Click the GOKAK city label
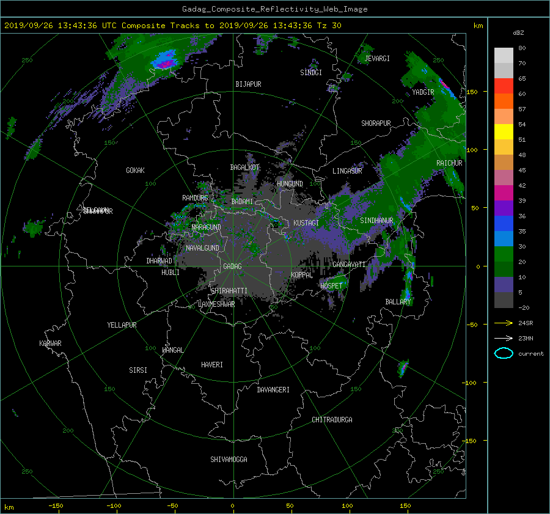Screen dimensions: 550x514 (136, 171)
